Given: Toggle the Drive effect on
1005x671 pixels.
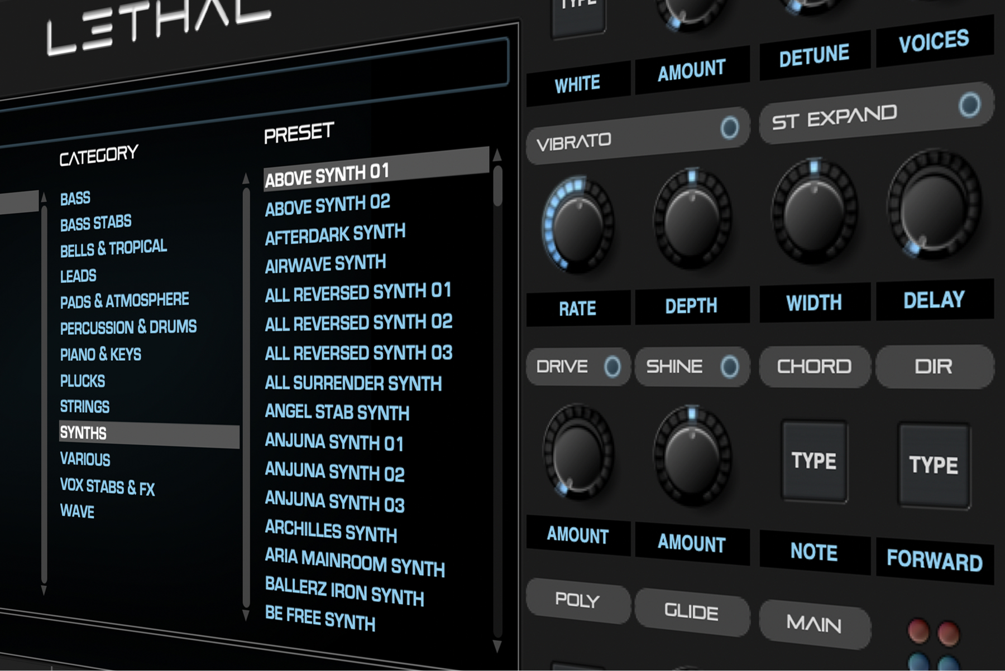Looking at the screenshot, I should point(612,366).
